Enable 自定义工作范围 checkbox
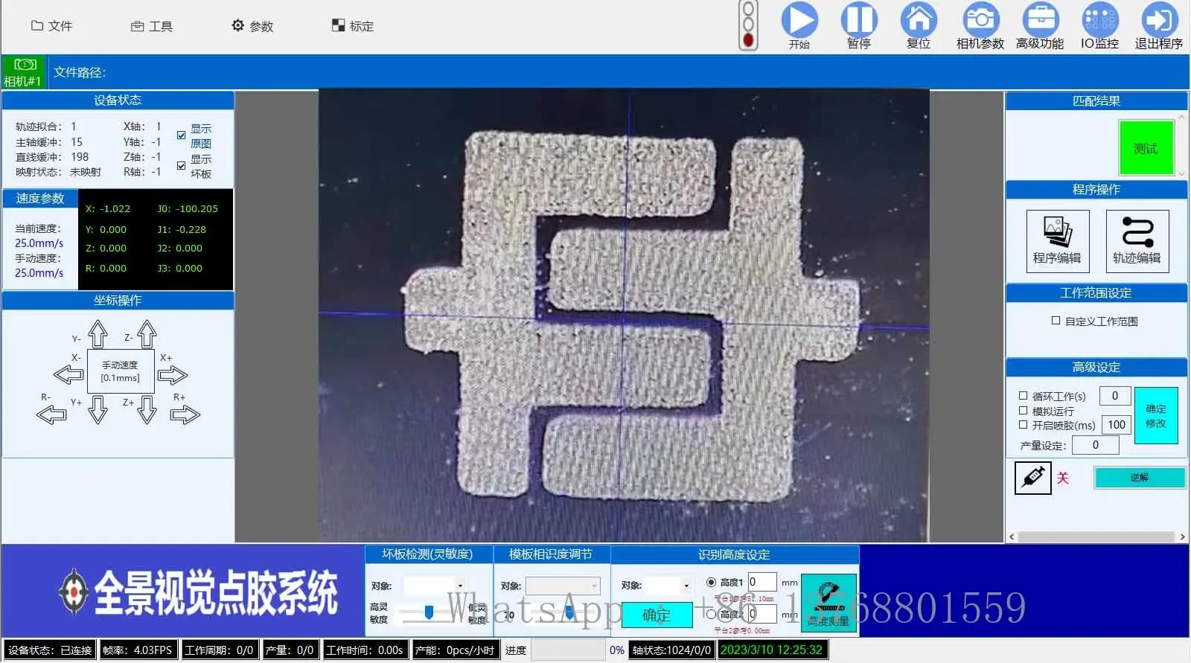This screenshot has width=1191, height=663. [x=1056, y=321]
